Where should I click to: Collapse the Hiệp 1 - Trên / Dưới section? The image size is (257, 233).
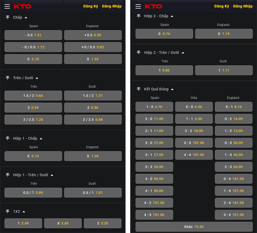coord(53,175)
